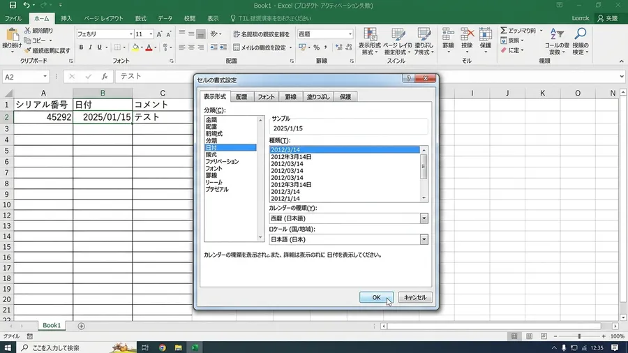Switch to the 配置 tab in dialog
This screenshot has width=628, height=353.
241,97
